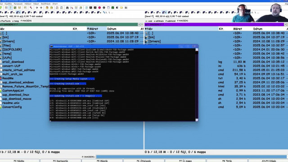Sort right panel by Név column
The image size is (288, 162).
tap(181, 29)
